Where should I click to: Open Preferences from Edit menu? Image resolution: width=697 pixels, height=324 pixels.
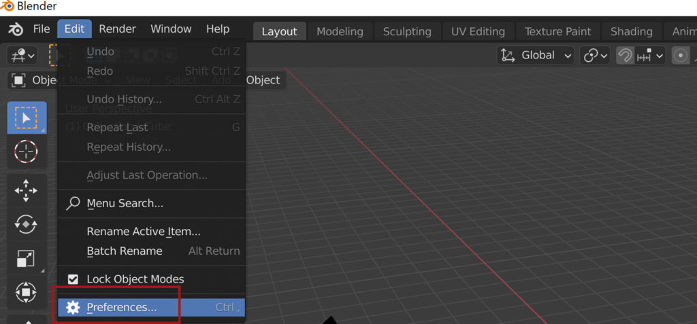[152, 308]
